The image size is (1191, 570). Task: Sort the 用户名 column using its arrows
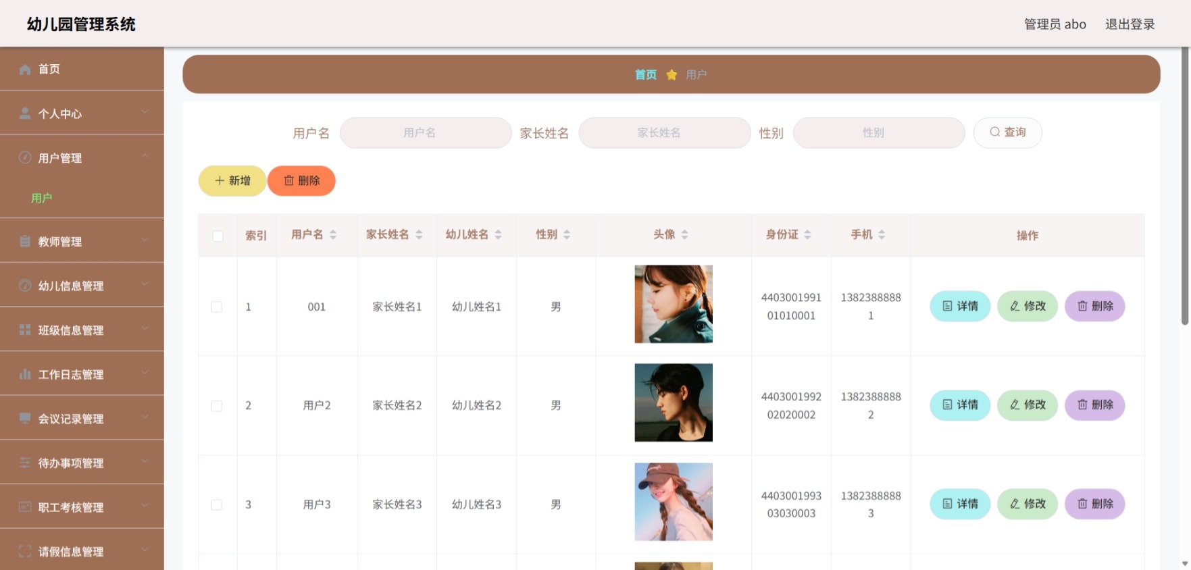coord(333,234)
